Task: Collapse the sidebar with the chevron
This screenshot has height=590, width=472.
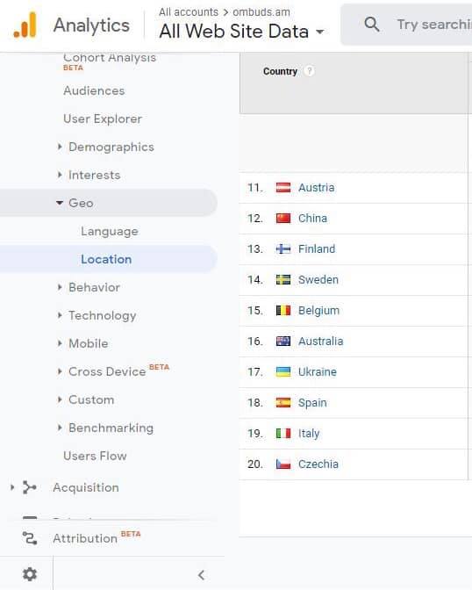Action: point(201,574)
